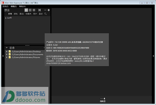Select C:/Users/Administrator/Pictures folder
Screen dimensions: 156x105
(x=26, y=57)
